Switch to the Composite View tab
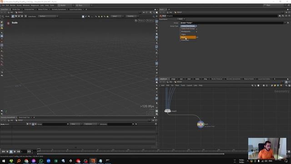This screenshot has width=291, height=164. click(x=29, y=9)
